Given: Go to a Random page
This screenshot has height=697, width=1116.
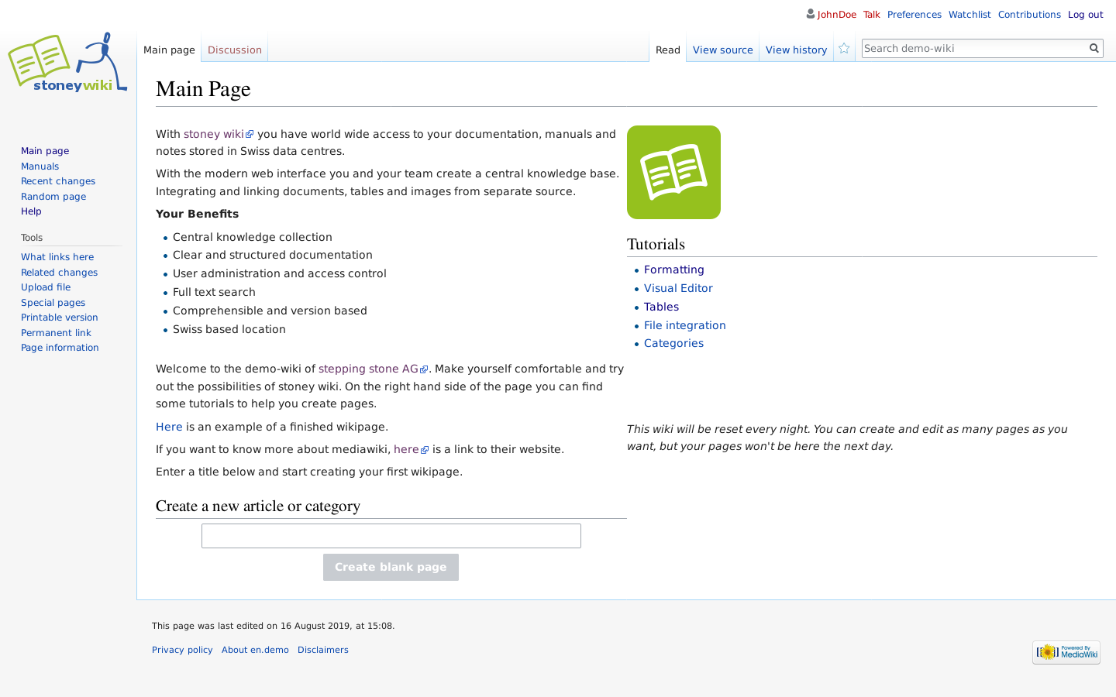Looking at the screenshot, I should [53, 197].
